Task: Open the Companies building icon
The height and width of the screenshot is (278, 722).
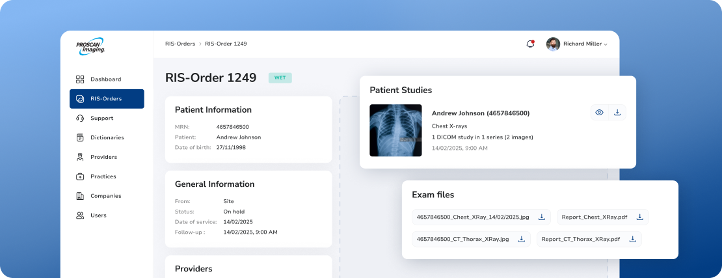Action: coord(80,195)
